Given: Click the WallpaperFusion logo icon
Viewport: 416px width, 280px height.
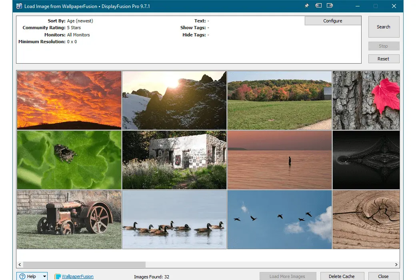Looking at the screenshot, I should pos(58,276).
